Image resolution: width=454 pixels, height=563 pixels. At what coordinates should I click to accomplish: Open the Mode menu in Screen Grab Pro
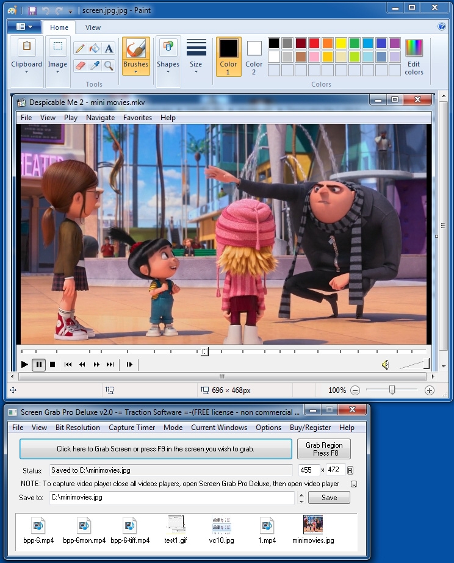point(173,428)
